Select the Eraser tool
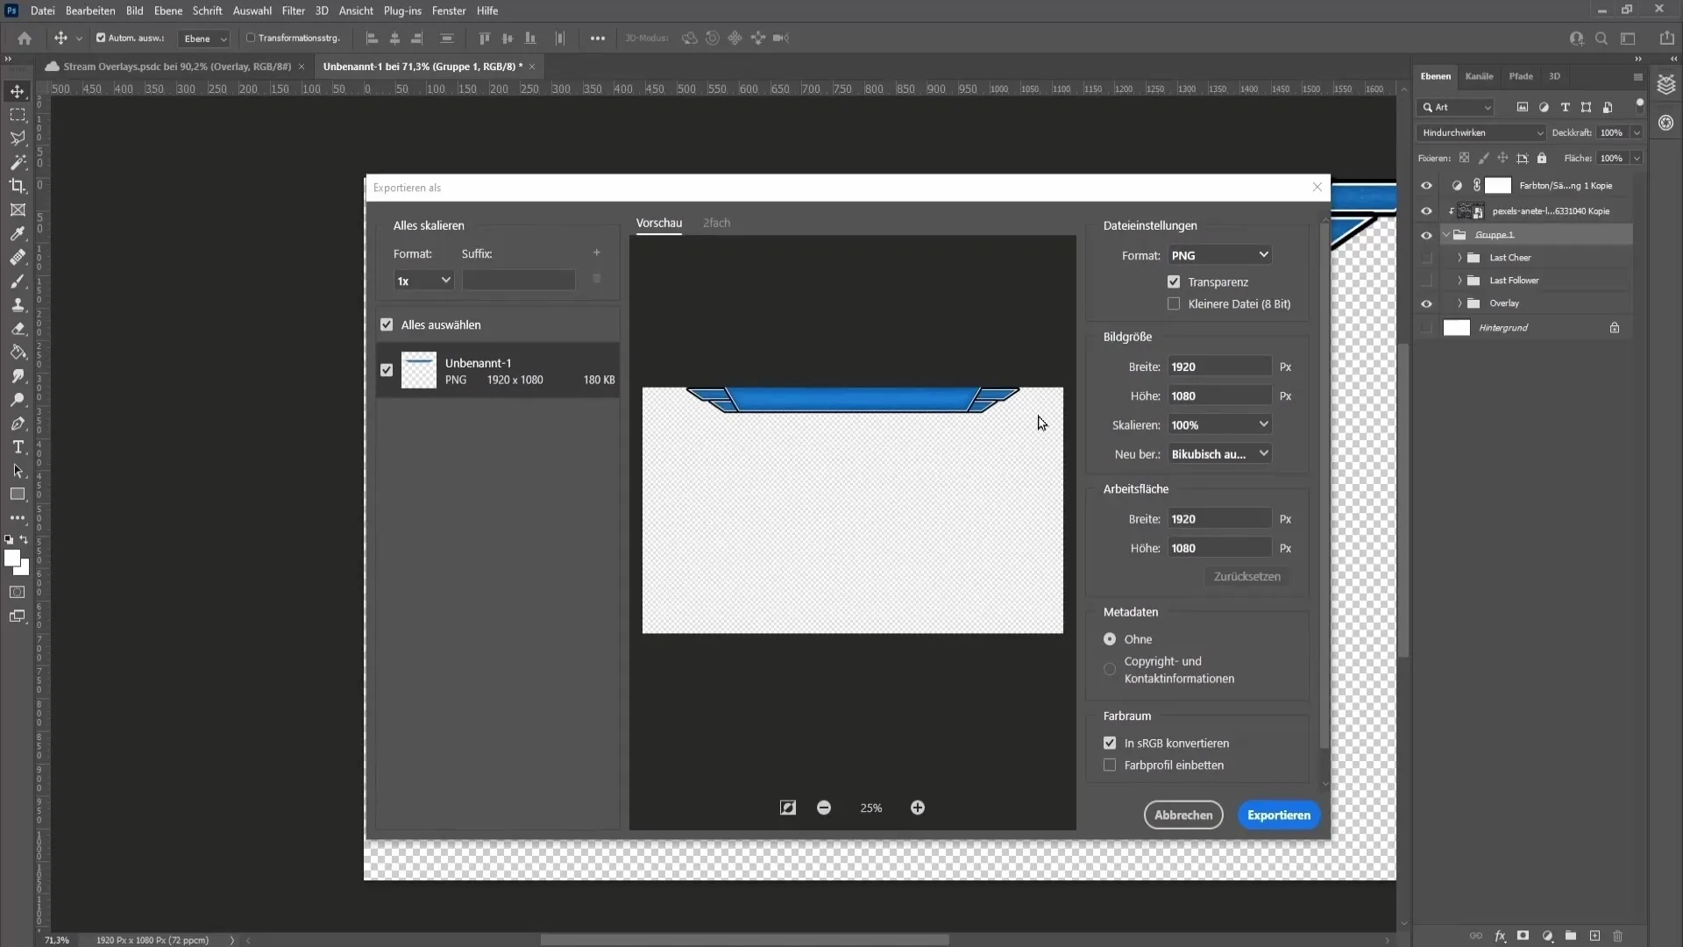Screen dimensions: 1683x947 [18, 328]
